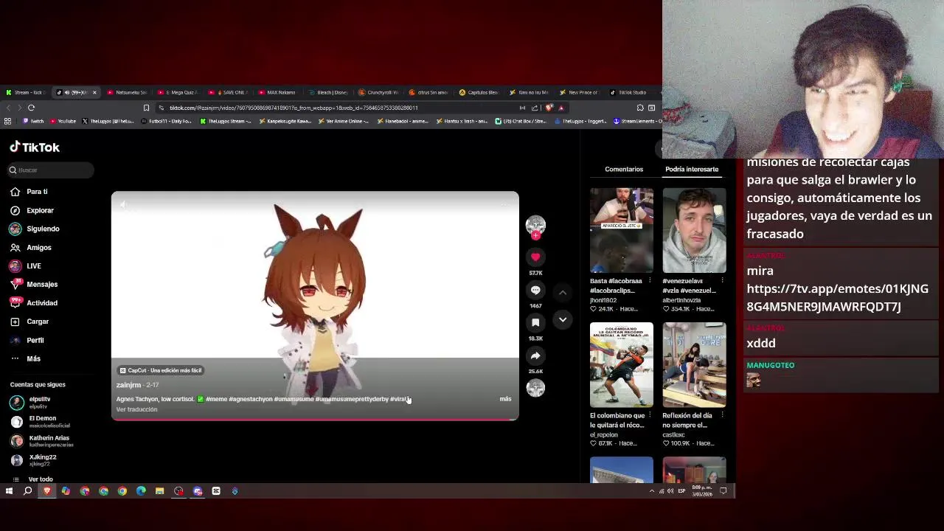Open Windows taskbar search
The width and height of the screenshot is (944, 531).
28,491
